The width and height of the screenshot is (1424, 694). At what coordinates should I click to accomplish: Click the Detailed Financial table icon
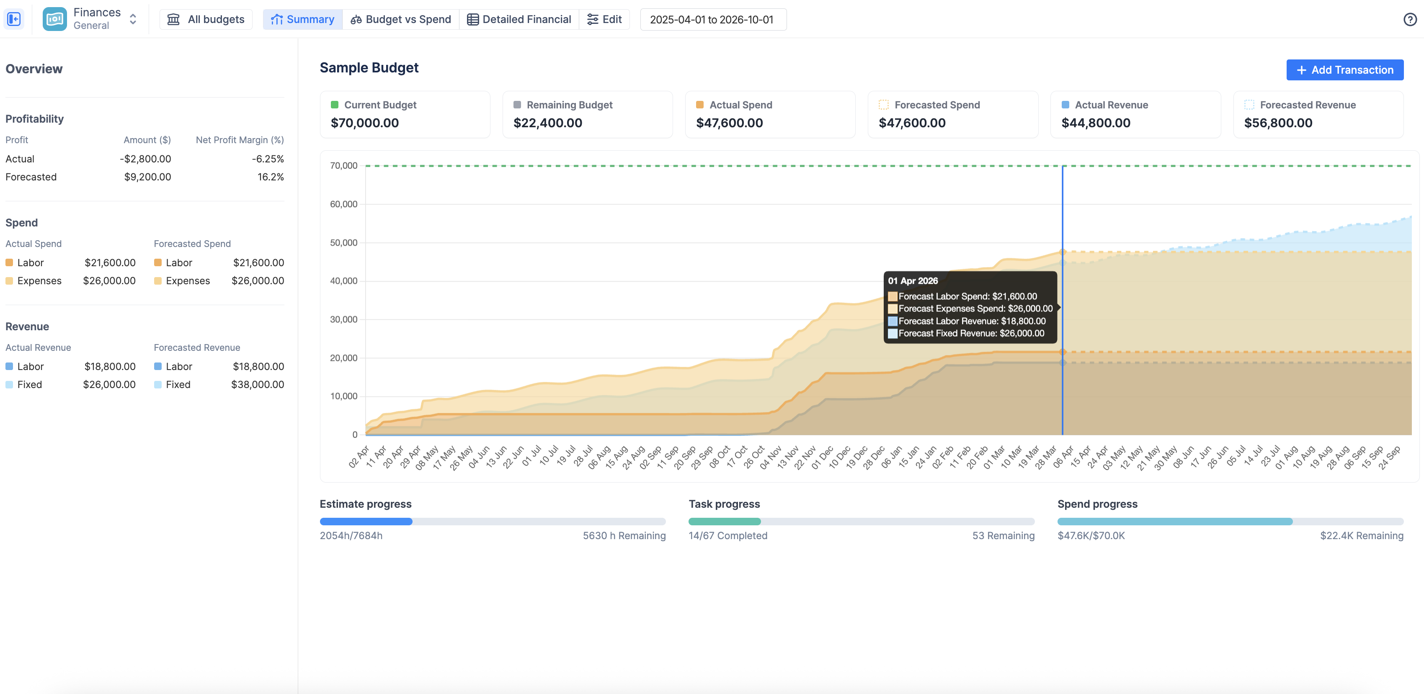pos(472,19)
